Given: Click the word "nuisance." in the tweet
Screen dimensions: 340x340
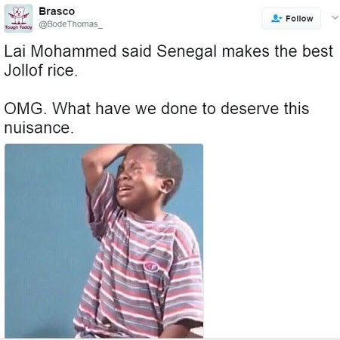Looking at the screenshot, I should pos(39,128).
